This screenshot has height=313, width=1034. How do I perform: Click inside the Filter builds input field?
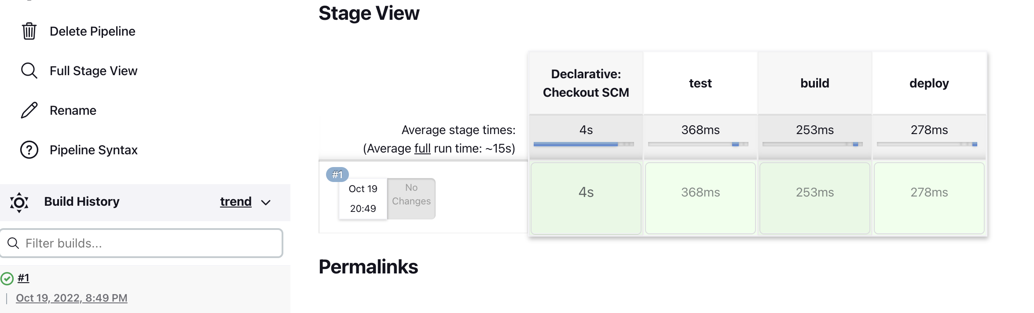(141, 242)
